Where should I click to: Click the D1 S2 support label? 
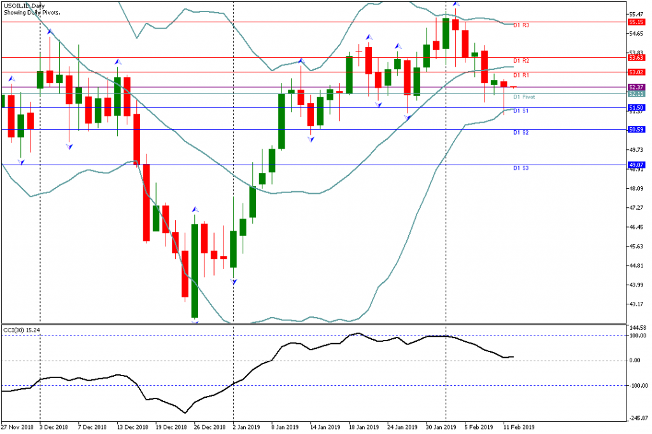coord(521,133)
